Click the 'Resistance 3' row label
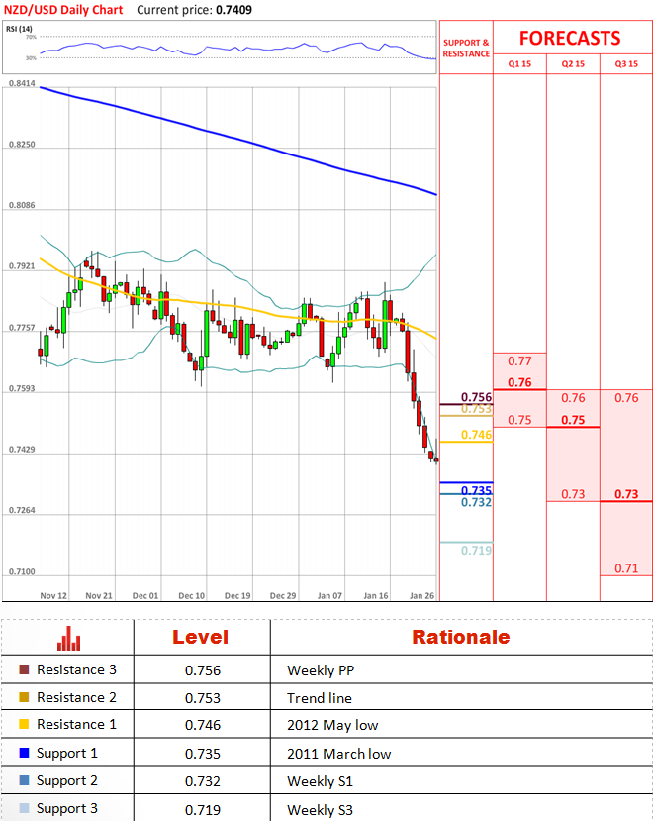 pyautogui.click(x=76, y=669)
